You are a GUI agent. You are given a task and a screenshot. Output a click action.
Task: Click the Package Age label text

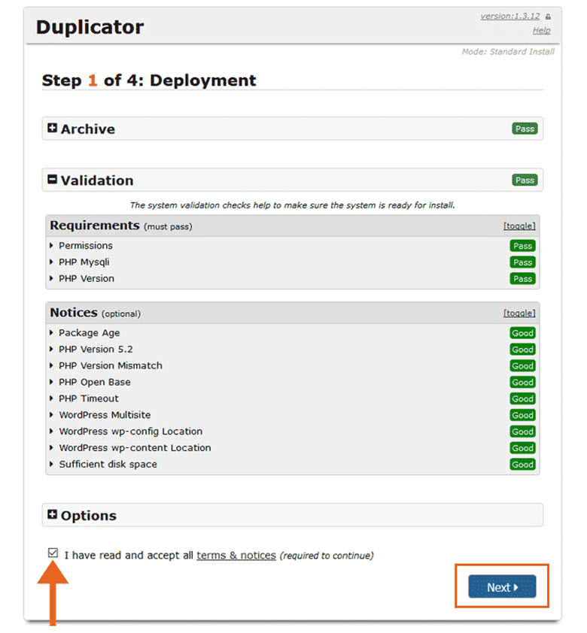pyautogui.click(x=90, y=333)
